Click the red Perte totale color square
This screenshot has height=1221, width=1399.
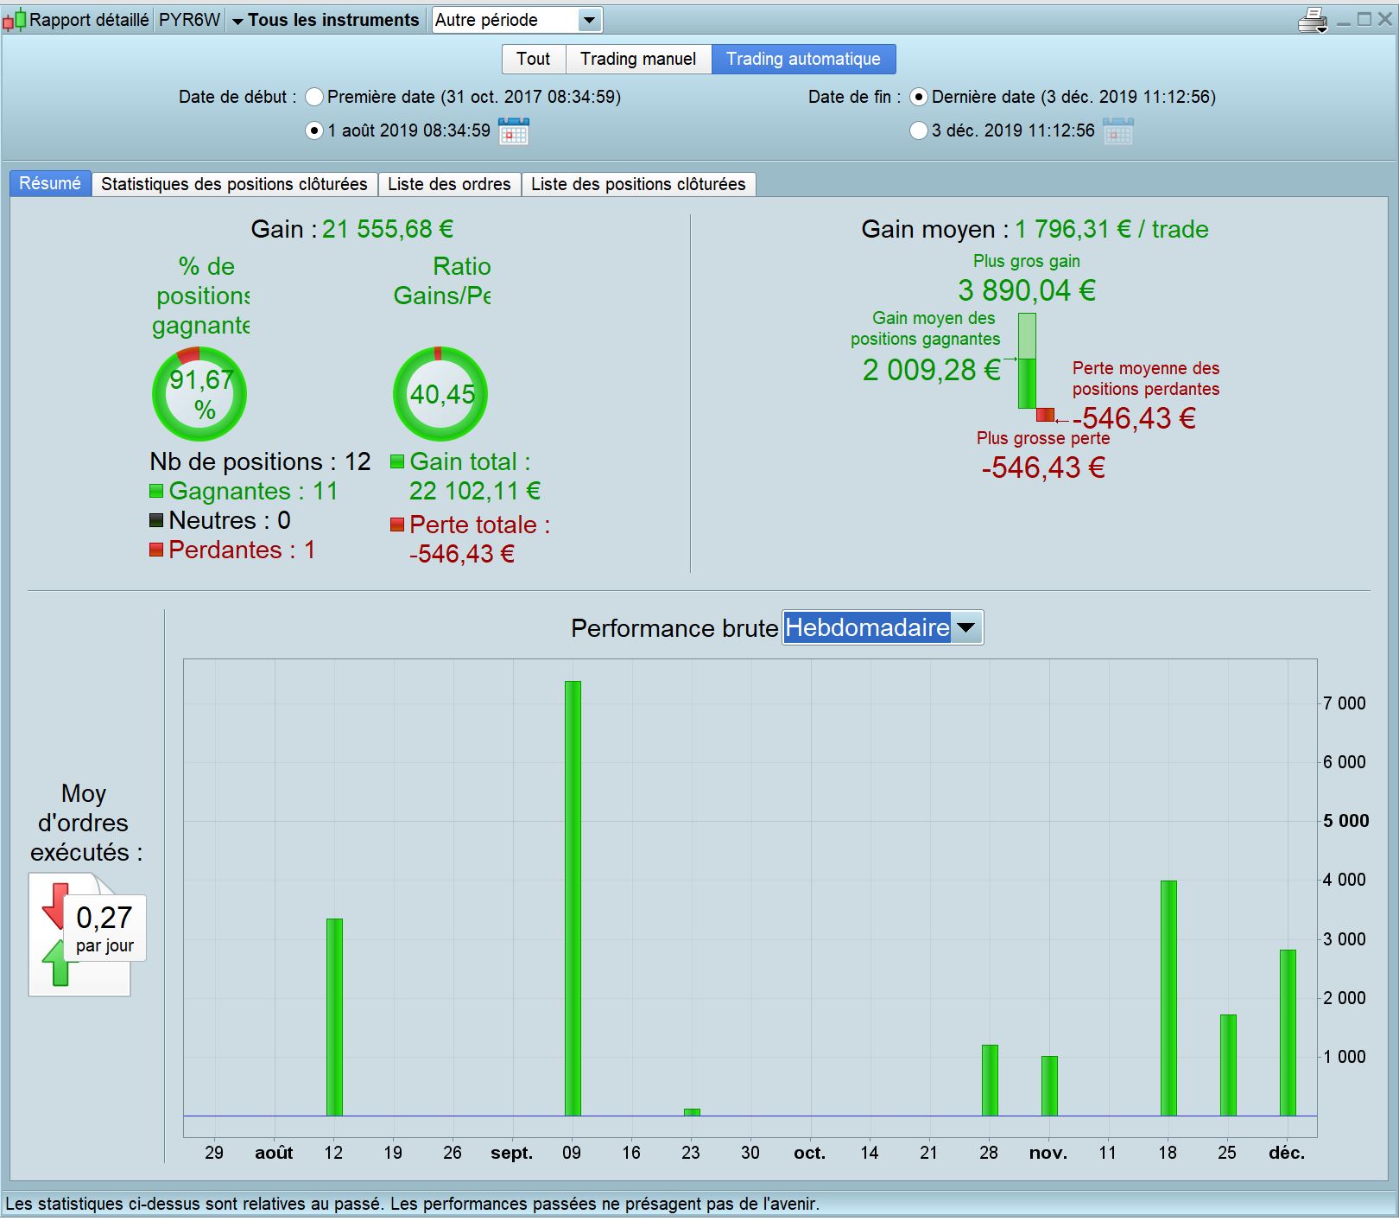pyautogui.click(x=397, y=525)
